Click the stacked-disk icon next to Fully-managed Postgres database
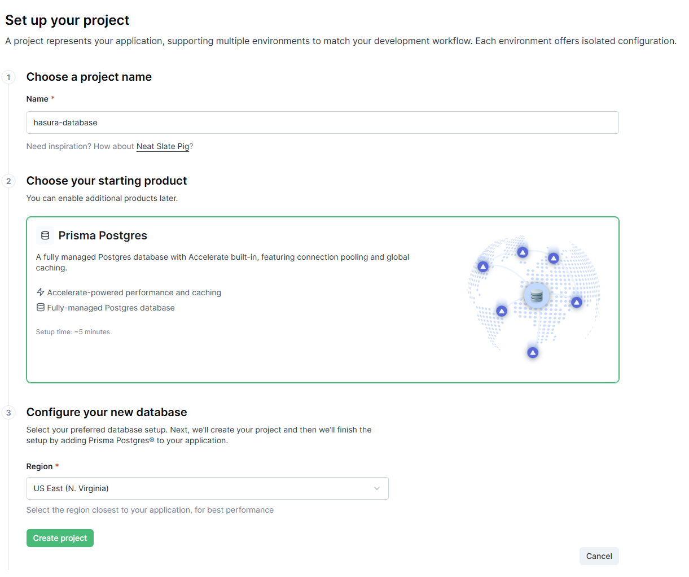This screenshot has width=689, height=577. (x=40, y=308)
